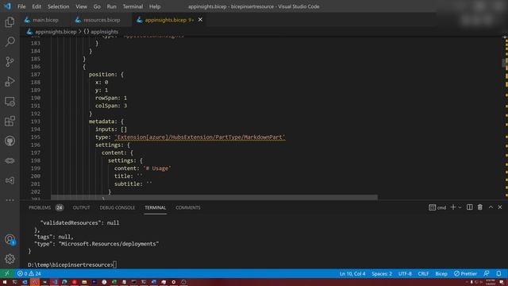Open the Search view in the activity bar
Viewport: 508px width, 286px height.
pyautogui.click(x=10, y=42)
